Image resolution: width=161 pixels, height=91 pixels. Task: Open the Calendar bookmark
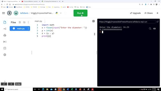pyautogui.click(x=10, y=7)
